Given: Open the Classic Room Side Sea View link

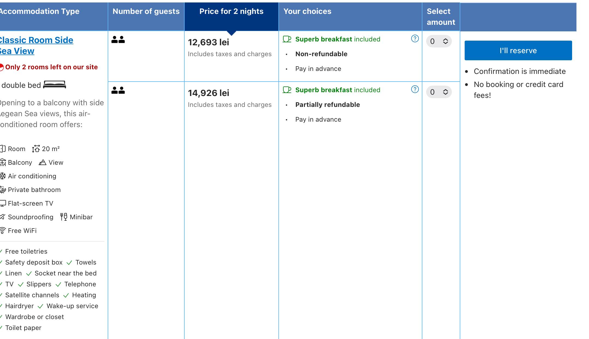Looking at the screenshot, I should pyautogui.click(x=36, y=46).
